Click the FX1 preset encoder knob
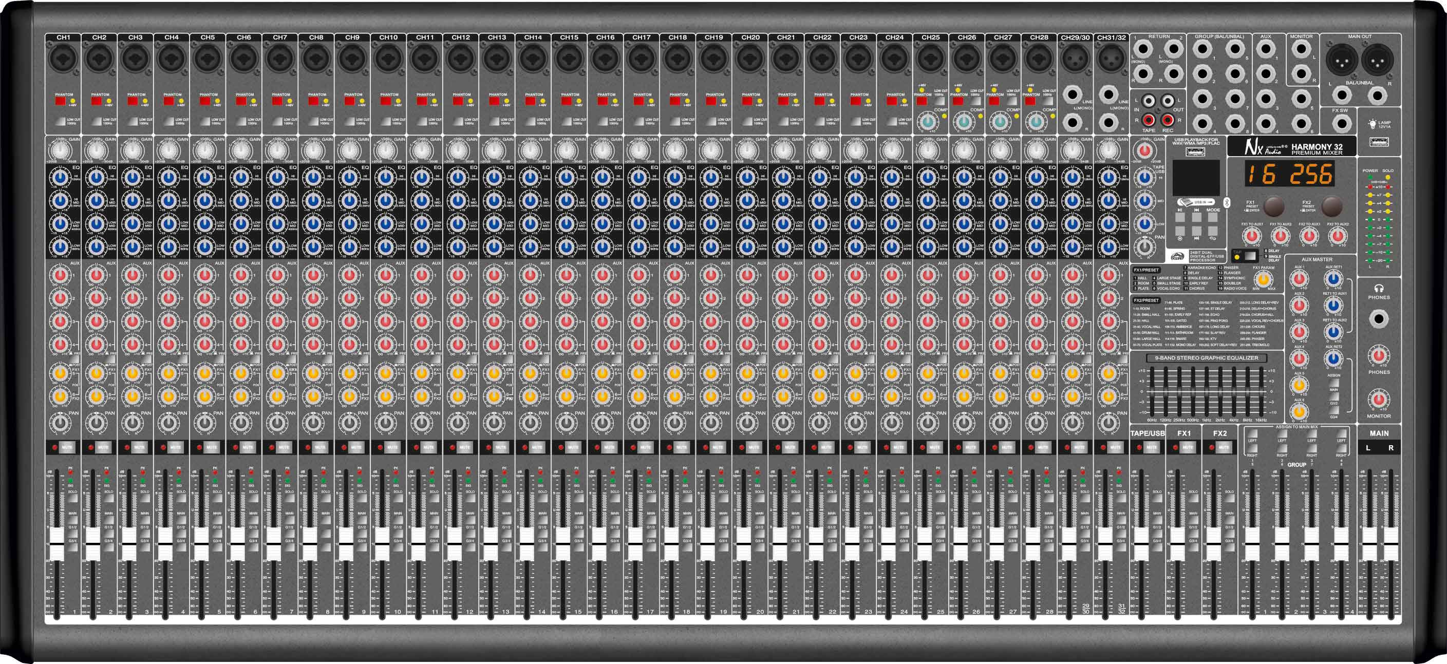 [x=1273, y=206]
